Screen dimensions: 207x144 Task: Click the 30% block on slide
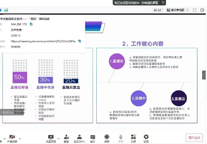[46, 80]
